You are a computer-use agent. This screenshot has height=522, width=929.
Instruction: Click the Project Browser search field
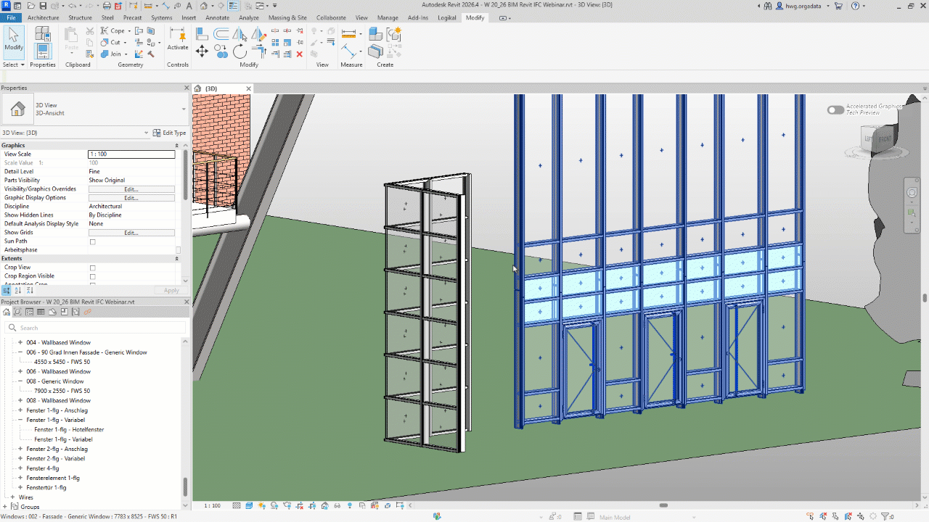click(x=94, y=328)
